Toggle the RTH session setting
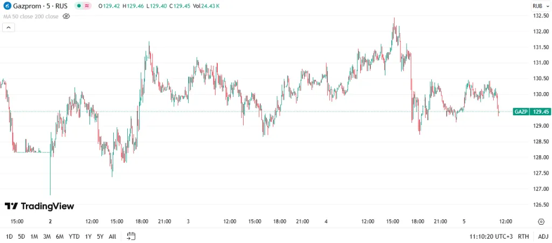552x243 pixels. [523, 236]
